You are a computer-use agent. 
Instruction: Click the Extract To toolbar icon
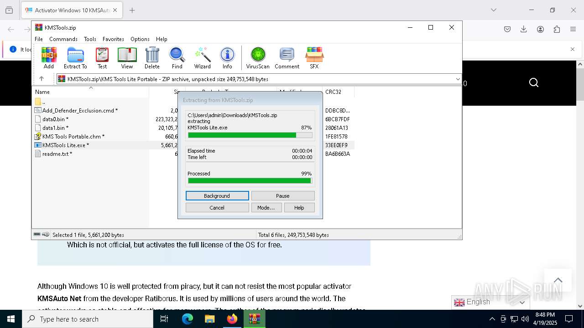point(75,58)
